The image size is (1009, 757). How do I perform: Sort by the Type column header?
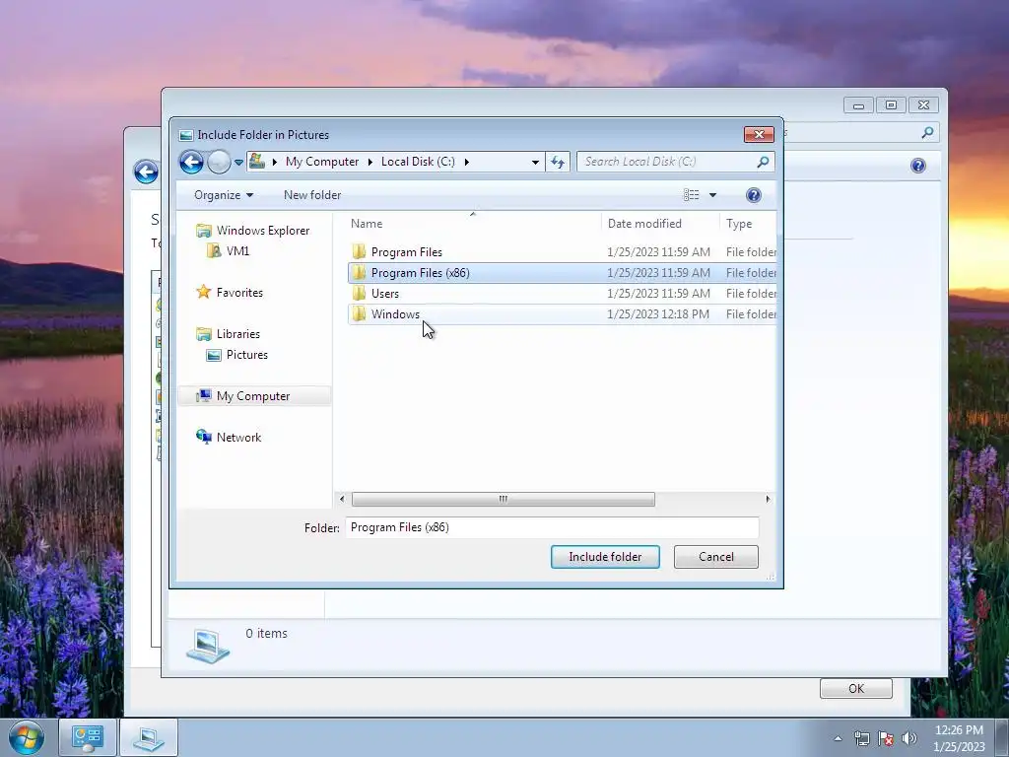(739, 224)
